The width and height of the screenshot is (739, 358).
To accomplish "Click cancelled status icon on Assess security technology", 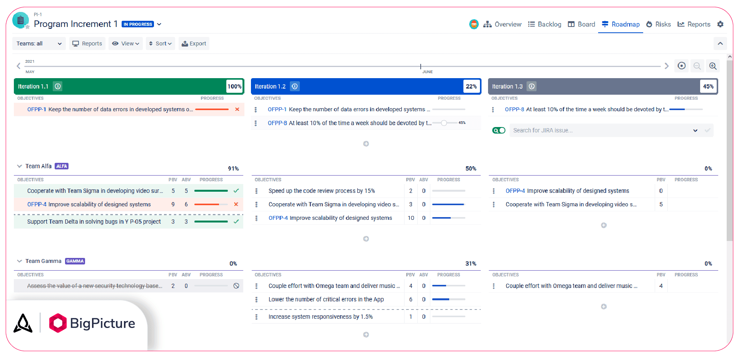I will pyautogui.click(x=236, y=286).
